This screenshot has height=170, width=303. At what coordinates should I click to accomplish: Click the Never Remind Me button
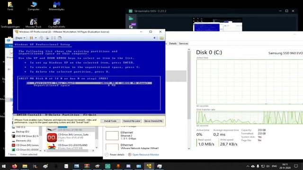pyautogui.click(x=153, y=121)
